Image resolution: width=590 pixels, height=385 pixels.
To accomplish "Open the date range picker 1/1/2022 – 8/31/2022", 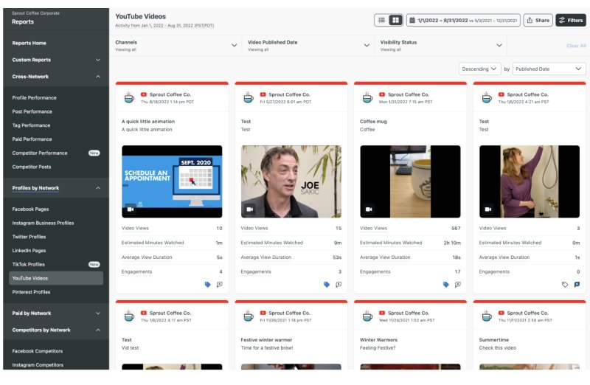I will [463, 21].
